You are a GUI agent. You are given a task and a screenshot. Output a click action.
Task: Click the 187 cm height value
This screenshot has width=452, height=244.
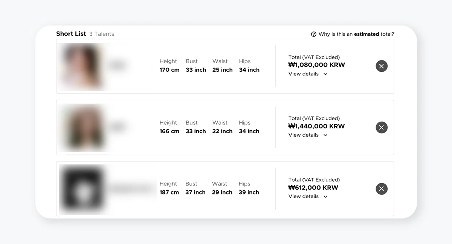pyautogui.click(x=169, y=192)
